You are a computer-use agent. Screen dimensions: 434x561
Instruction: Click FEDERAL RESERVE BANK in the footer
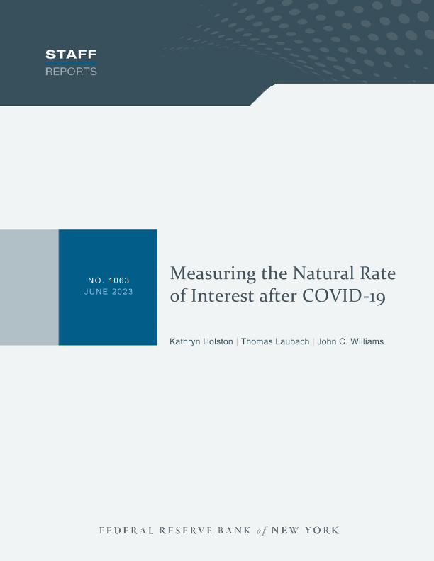coord(172,531)
